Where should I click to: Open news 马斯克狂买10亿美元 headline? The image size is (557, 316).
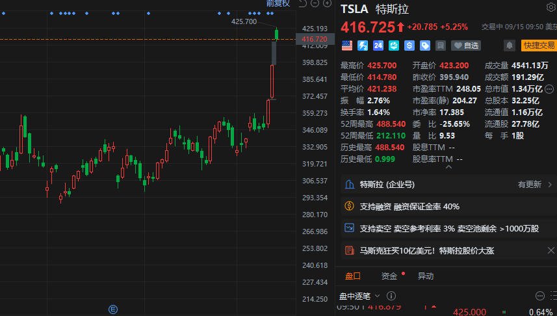pos(426,251)
